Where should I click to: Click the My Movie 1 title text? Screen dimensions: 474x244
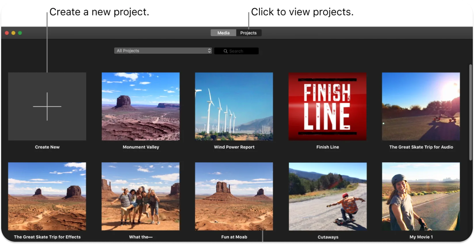click(421, 237)
